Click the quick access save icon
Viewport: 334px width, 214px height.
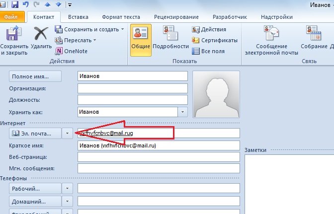[x=14, y=4]
